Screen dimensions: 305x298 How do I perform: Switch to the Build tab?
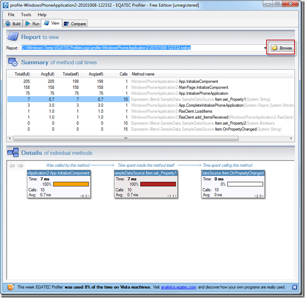13,23
